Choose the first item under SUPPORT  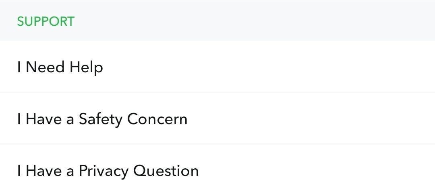click(x=60, y=67)
